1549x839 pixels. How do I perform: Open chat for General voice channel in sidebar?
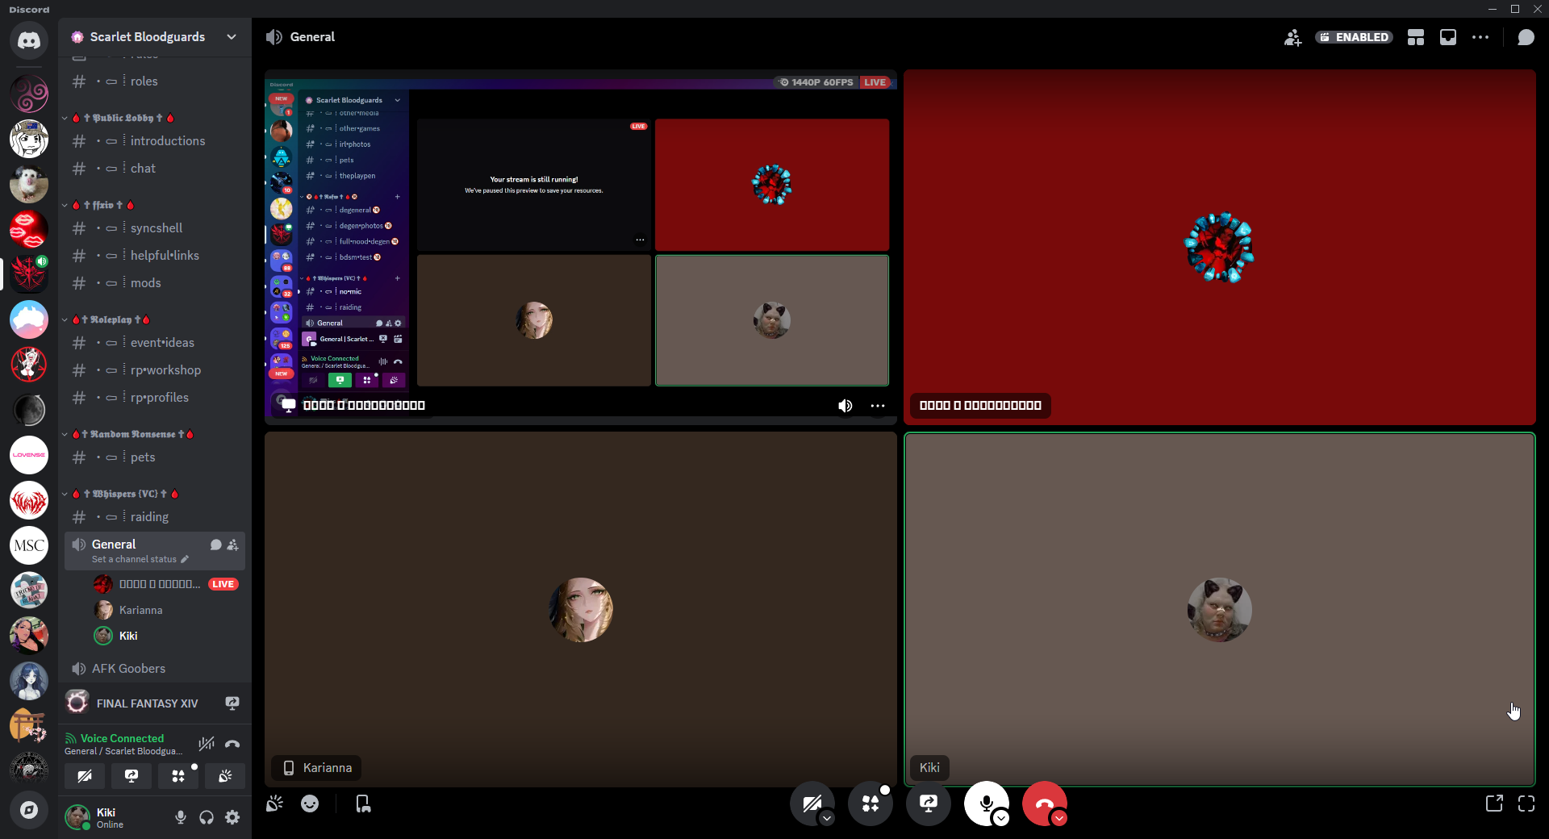[215, 545]
